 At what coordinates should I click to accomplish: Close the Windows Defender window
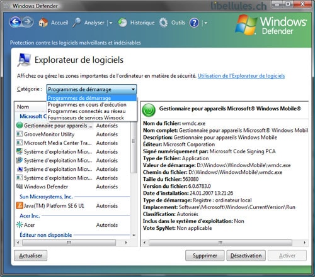[x=302, y=4]
